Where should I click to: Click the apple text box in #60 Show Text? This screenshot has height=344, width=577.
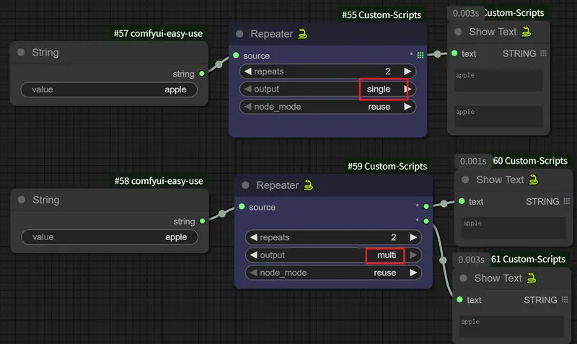point(514,228)
